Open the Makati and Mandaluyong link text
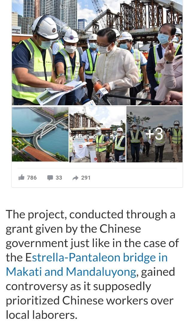Viewport: 194px width, 323px height. [71, 272]
